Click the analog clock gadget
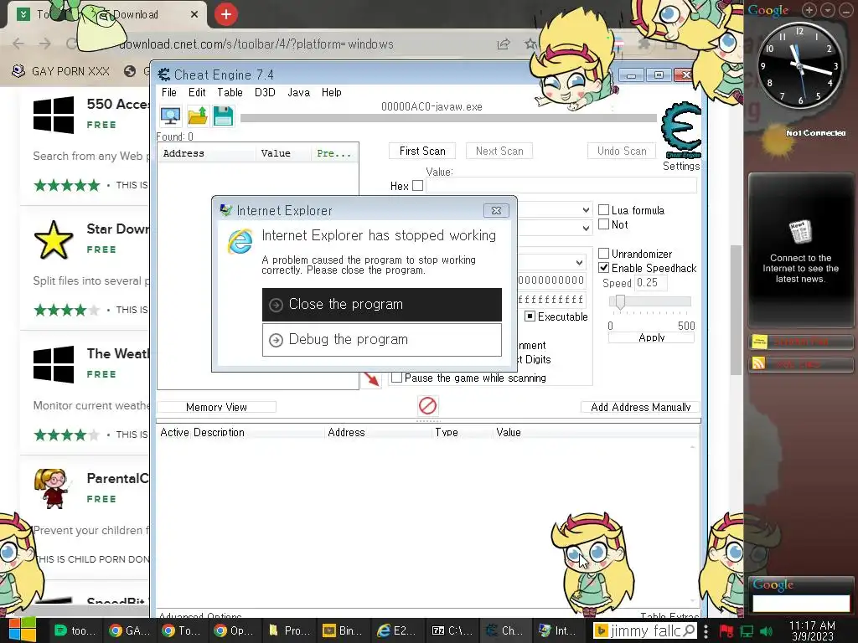 coord(799,65)
